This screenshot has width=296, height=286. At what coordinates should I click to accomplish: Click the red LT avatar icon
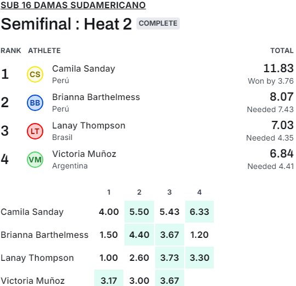tap(35, 131)
